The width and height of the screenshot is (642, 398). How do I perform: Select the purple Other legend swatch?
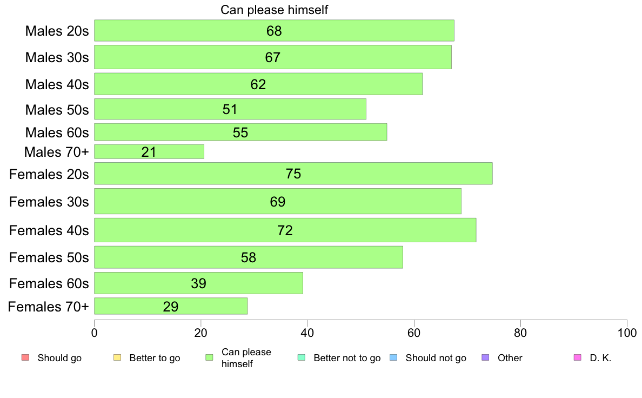pyautogui.click(x=486, y=357)
